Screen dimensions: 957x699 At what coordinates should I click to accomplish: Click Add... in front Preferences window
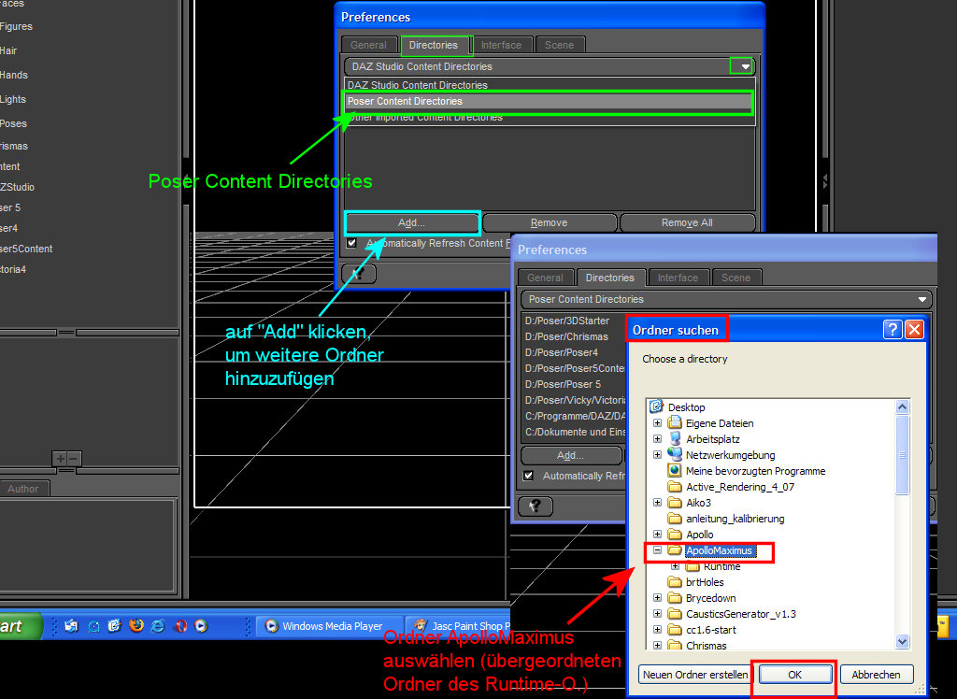[x=571, y=455]
